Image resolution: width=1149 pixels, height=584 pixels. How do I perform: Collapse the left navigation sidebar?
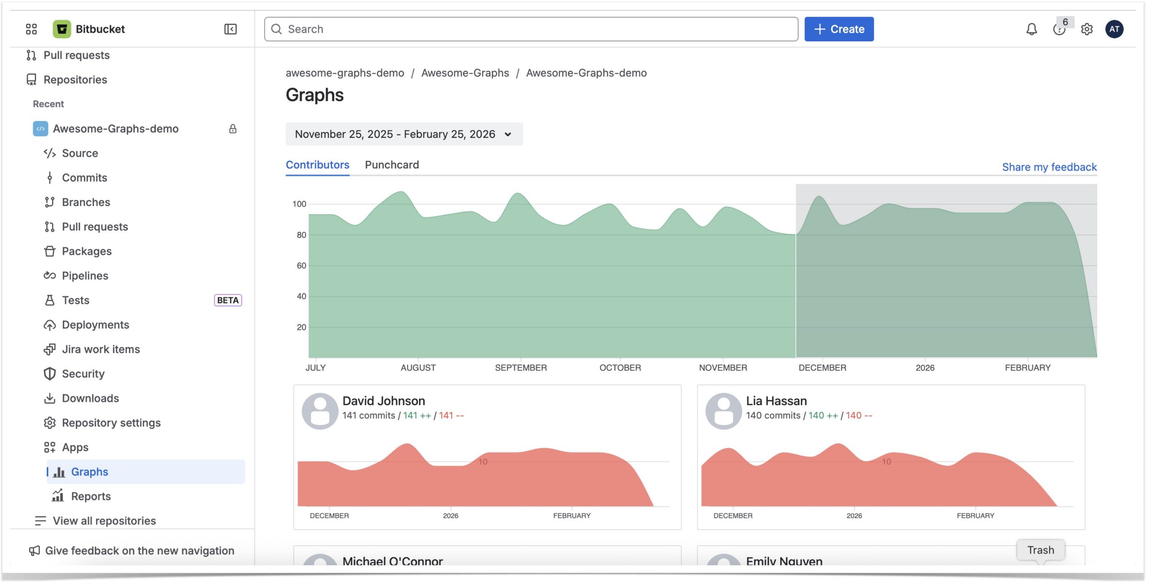229,29
